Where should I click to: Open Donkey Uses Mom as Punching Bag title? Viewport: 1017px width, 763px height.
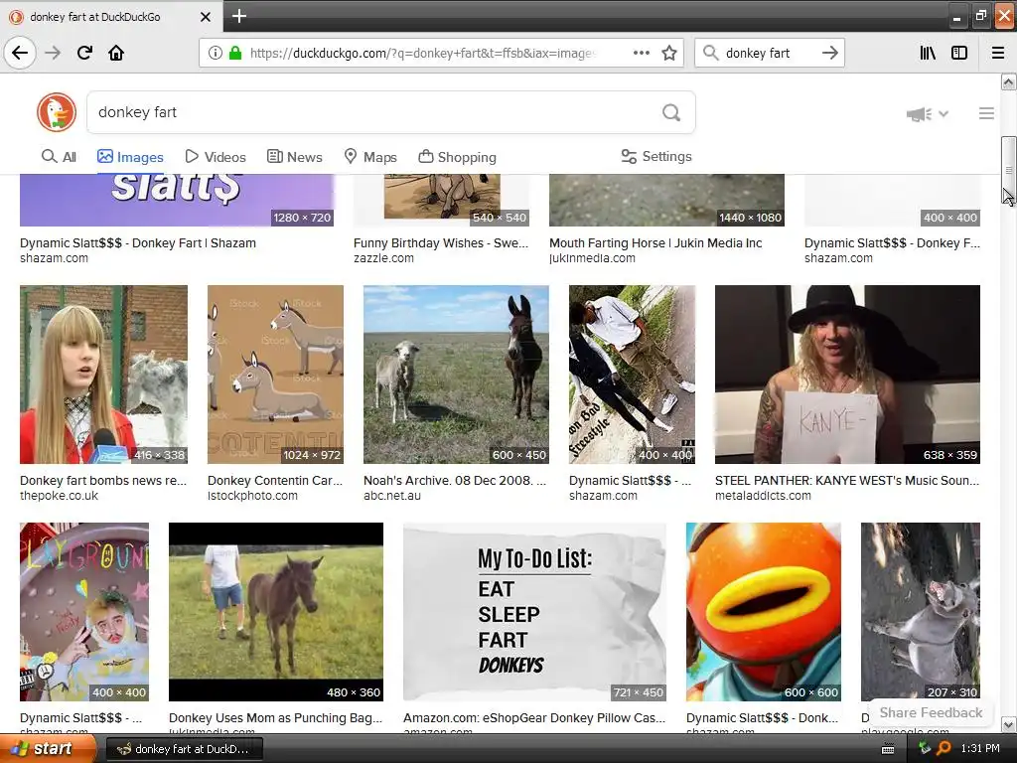pyautogui.click(x=276, y=717)
